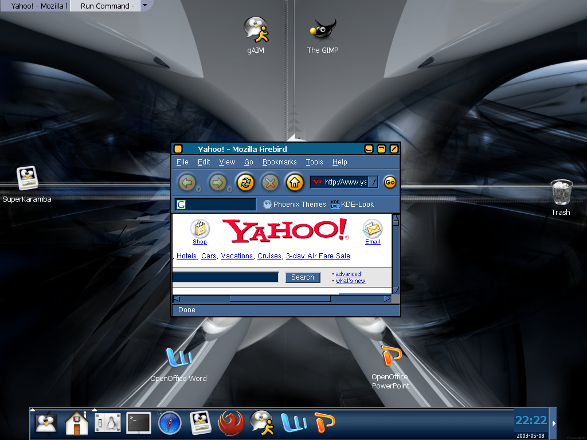Go to the Home page icon
Viewport: 587px width, 440px height.
pos(295,183)
